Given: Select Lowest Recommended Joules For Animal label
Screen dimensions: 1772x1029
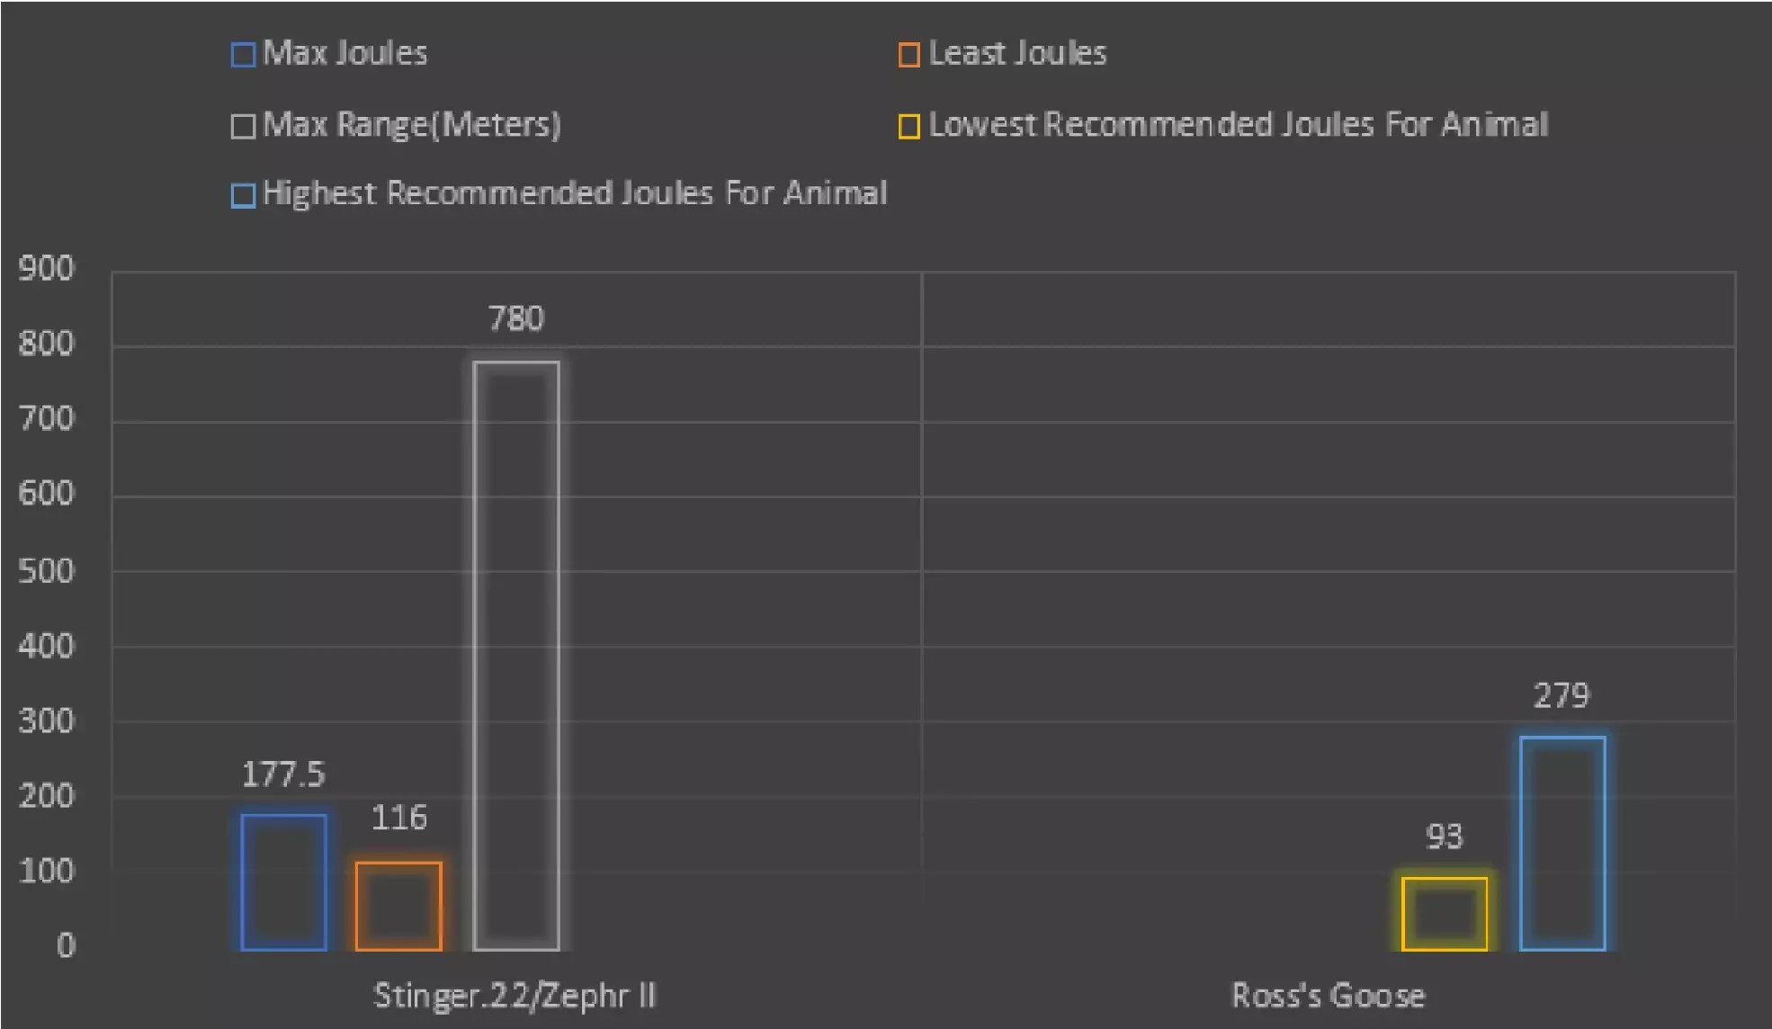Looking at the screenshot, I should click(1238, 124).
